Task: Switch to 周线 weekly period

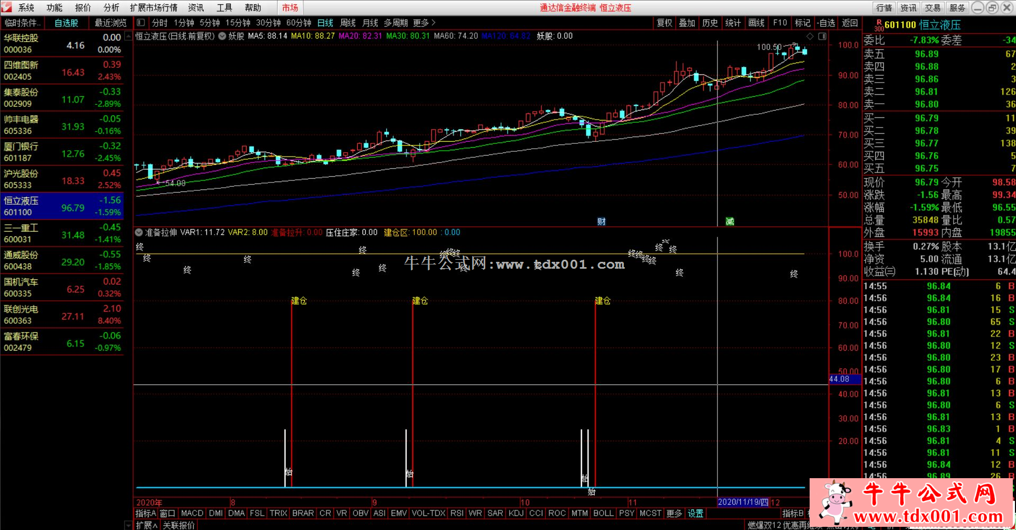Action: [348, 23]
